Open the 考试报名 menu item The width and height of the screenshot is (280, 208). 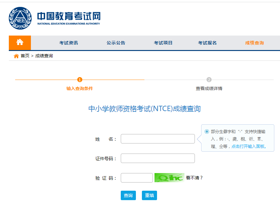tap(207, 43)
